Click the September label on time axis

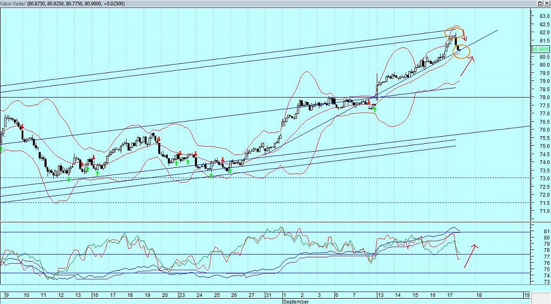[x=295, y=301]
